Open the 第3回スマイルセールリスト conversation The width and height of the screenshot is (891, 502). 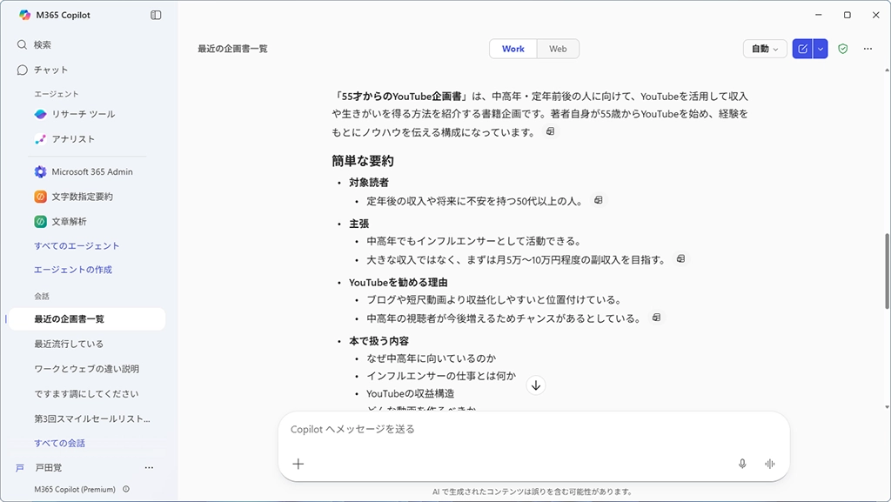pyautogui.click(x=92, y=419)
